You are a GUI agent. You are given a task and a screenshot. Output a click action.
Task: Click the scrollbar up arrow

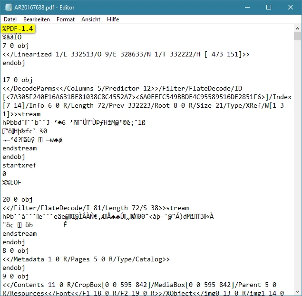(x=297, y=28)
